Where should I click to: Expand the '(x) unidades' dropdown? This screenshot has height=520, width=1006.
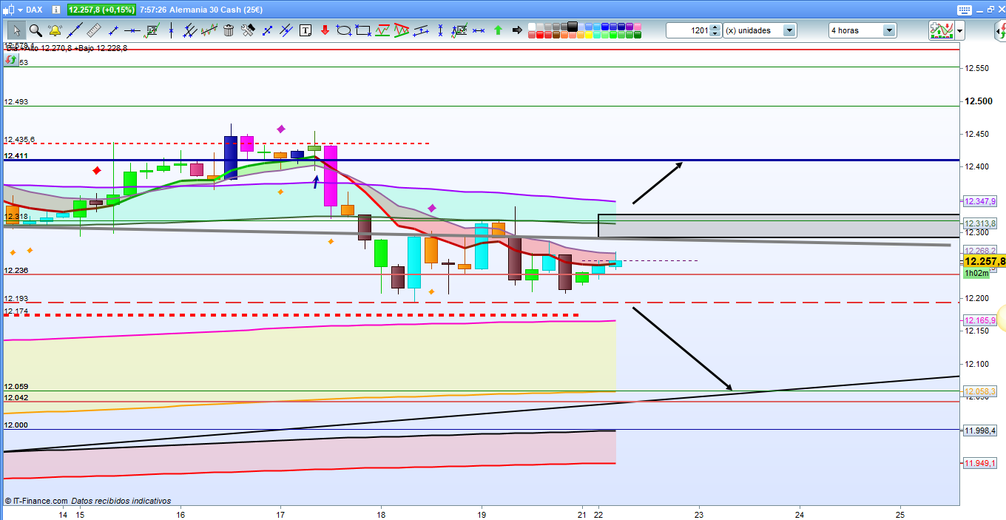pyautogui.click(x=789, y=30)
